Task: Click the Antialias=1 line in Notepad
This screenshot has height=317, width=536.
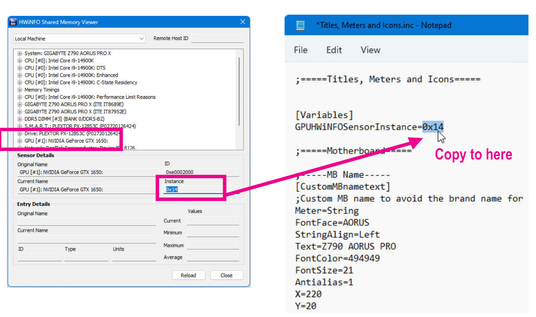Action: click(x=324, y=282)
